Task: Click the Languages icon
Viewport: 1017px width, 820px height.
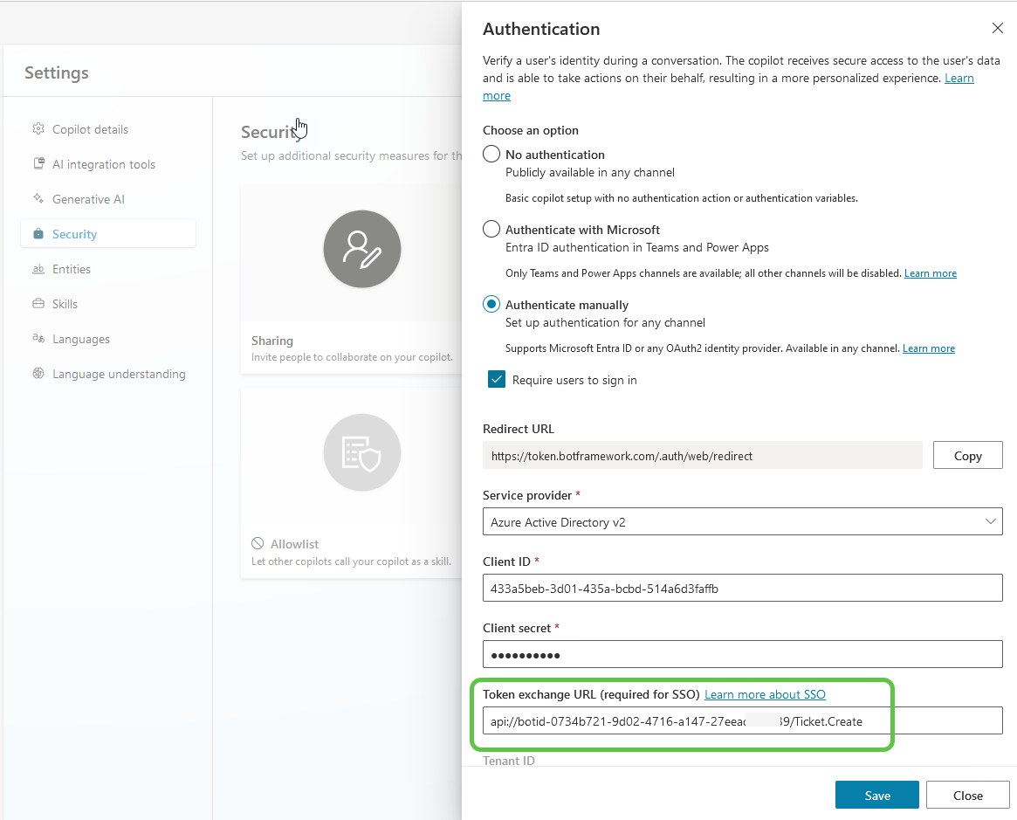Action: (x=38, y=339)
